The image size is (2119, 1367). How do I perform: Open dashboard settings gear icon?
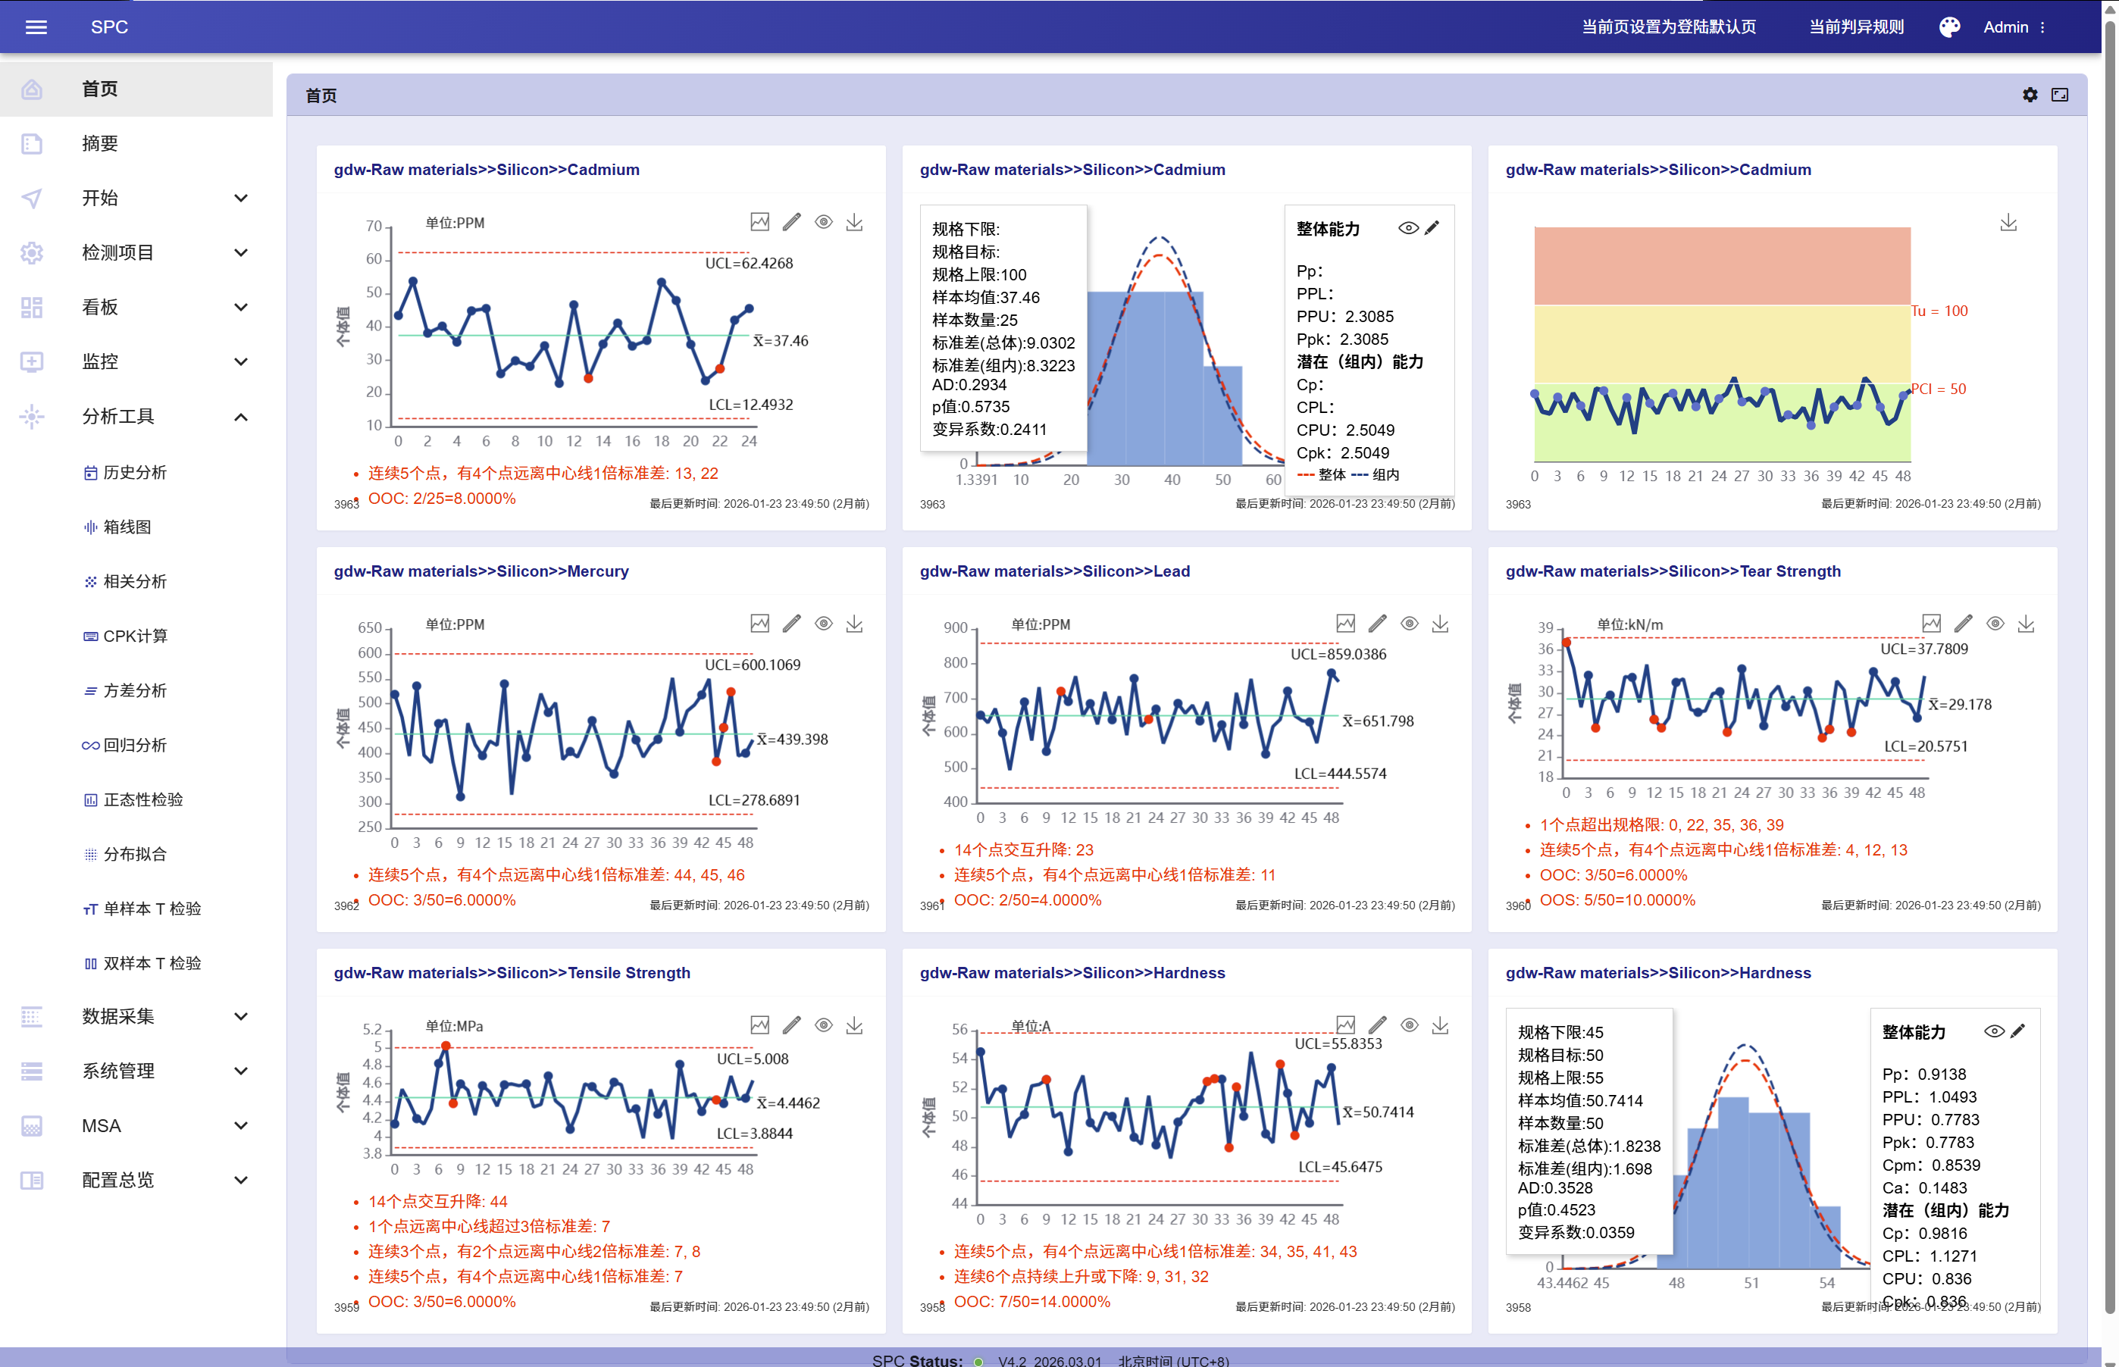[2030, 95]
